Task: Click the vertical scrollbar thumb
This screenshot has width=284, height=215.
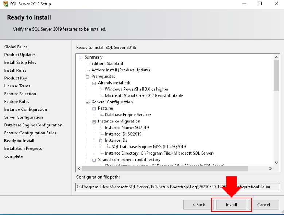Action: 276,76
